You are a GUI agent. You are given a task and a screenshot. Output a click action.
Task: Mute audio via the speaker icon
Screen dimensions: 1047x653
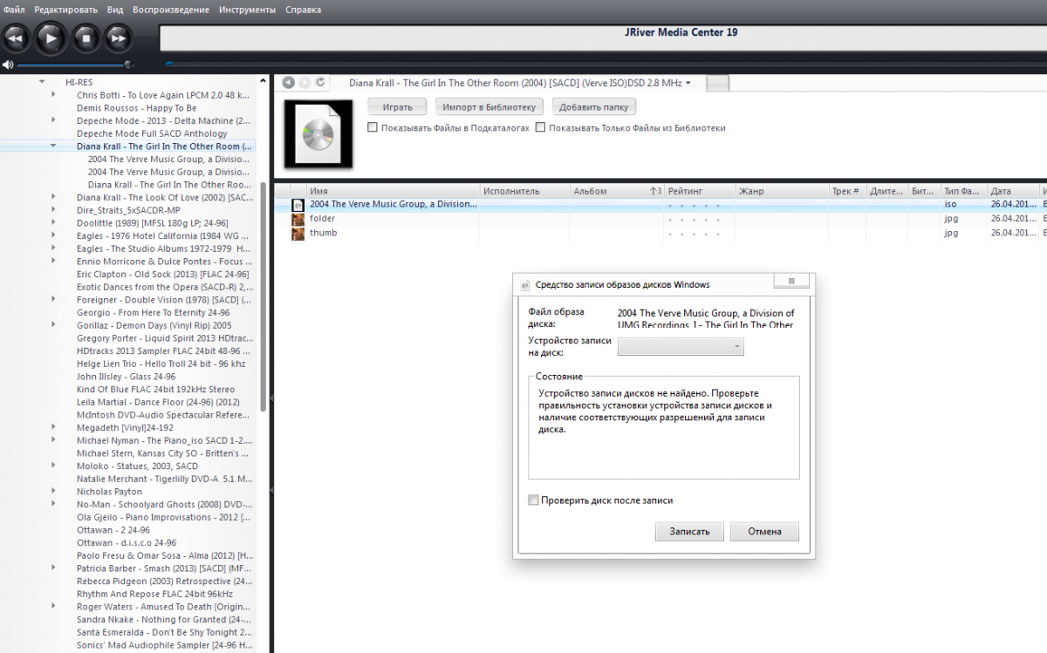tap(8, 65)
